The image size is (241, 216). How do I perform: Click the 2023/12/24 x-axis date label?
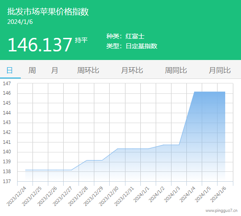16,196
